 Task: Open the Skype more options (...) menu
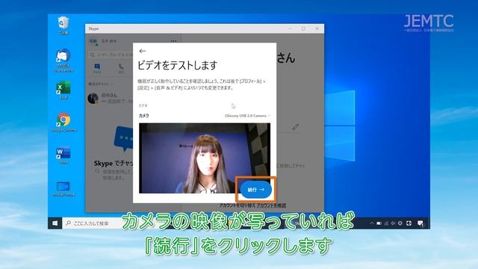tap(173, 41)
